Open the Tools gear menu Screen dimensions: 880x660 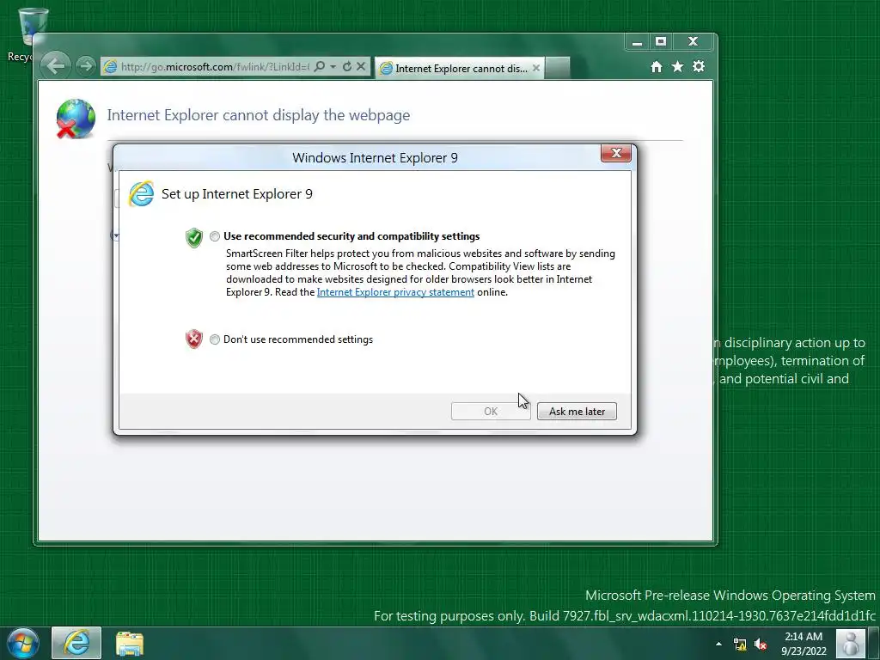(x=699, y=67)
